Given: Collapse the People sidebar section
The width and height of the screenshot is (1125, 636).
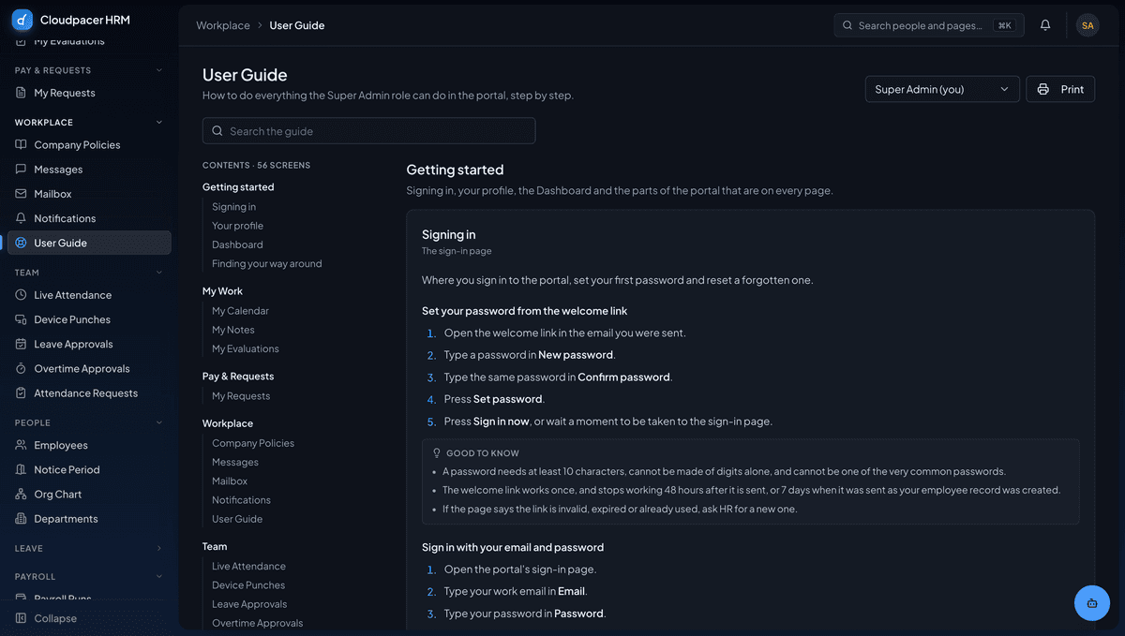Looking at the screenshot, I should click(159, 422).
